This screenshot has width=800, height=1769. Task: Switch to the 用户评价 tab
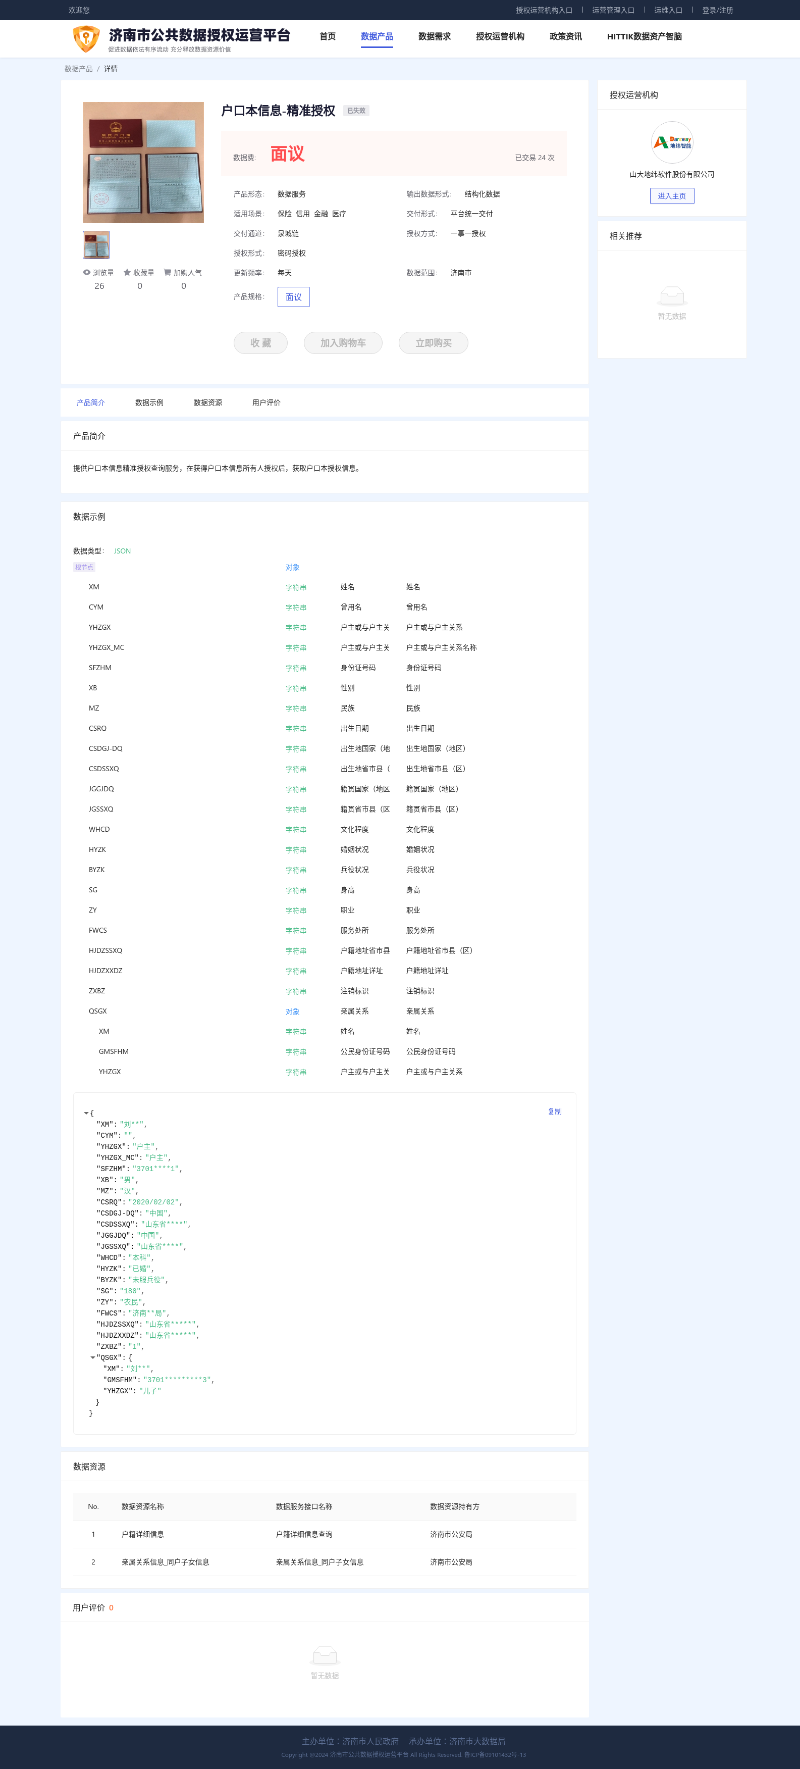coord(266,402)
